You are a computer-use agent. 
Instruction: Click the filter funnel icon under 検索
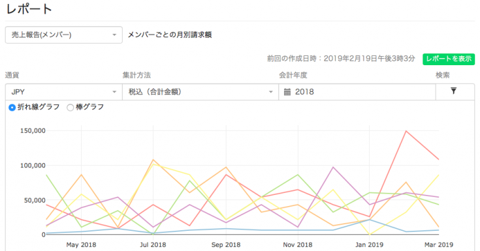[x=453, y=91]
